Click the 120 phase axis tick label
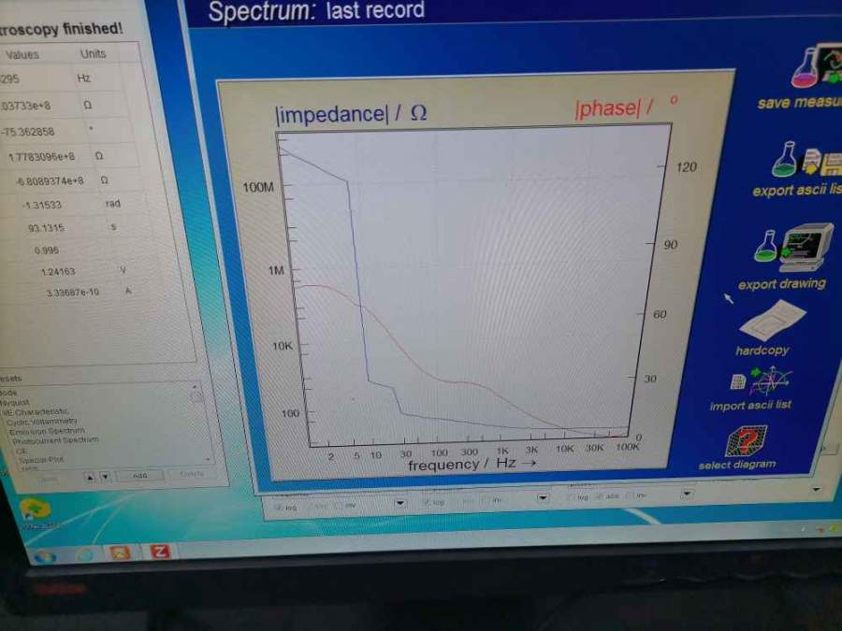This screenshot has width=842, height=631. 687,167
